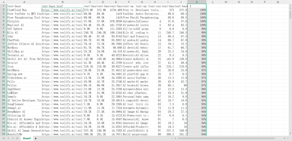Image resolution: width=292 pixels, height=141 pixels.
Task: Click the Img2Sheet cell
Action: click(x=24, y=89)
